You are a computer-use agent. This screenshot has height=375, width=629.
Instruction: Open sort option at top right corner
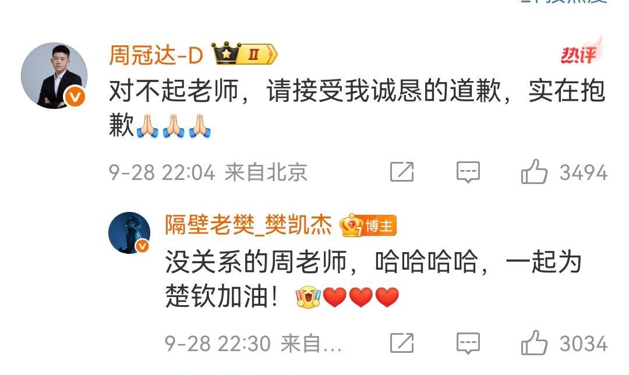(x=564, y=2)
